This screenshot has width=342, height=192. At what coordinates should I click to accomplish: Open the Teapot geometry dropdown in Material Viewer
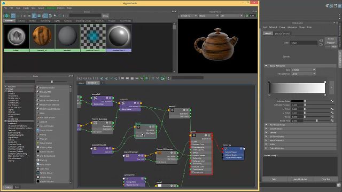[x=208, y=15]
